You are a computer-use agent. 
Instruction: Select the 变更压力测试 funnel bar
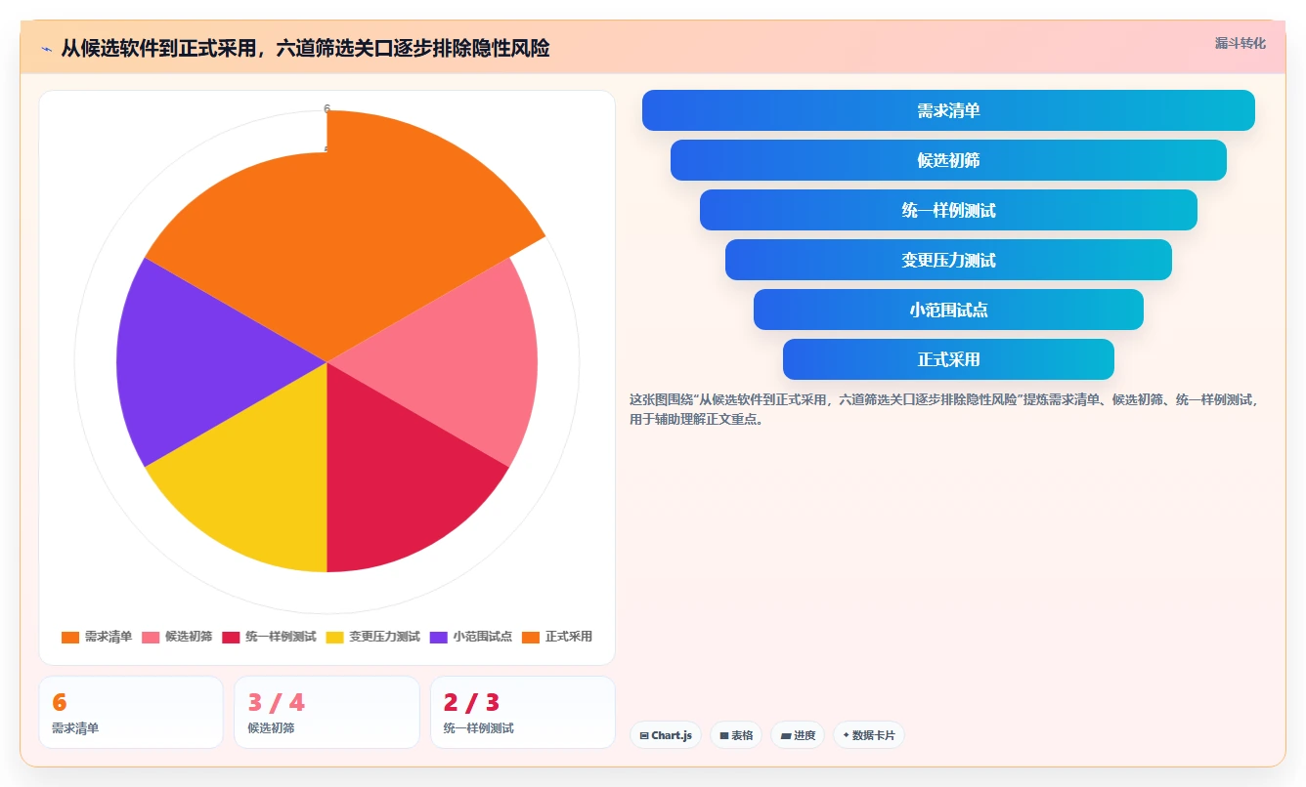[948, 260]
